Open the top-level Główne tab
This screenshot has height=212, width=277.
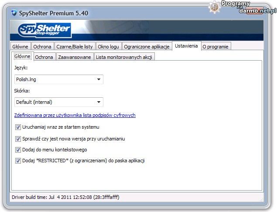point(21,47)
